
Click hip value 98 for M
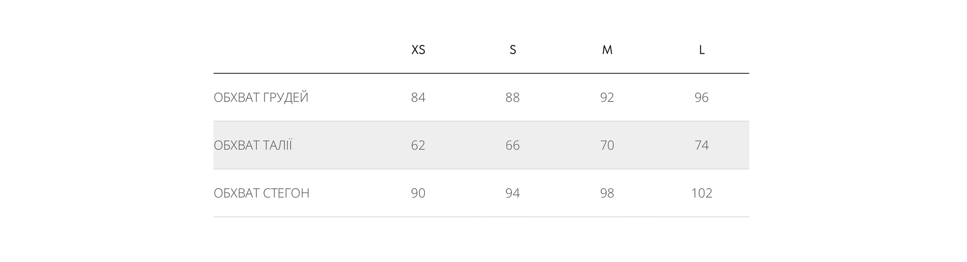click(607, 193)
